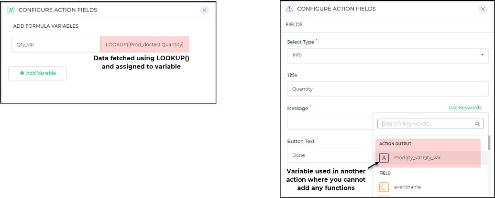This screenshot has width=495, height=198.
Task: Click the plus icon in Add Variable
Action: (22, 73)
